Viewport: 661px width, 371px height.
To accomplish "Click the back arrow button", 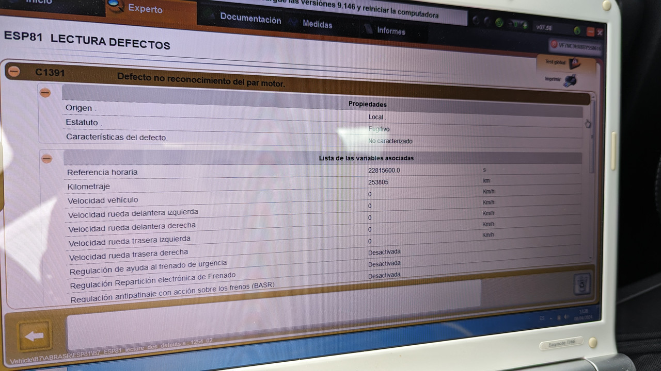I will click(x=34, y=336).
